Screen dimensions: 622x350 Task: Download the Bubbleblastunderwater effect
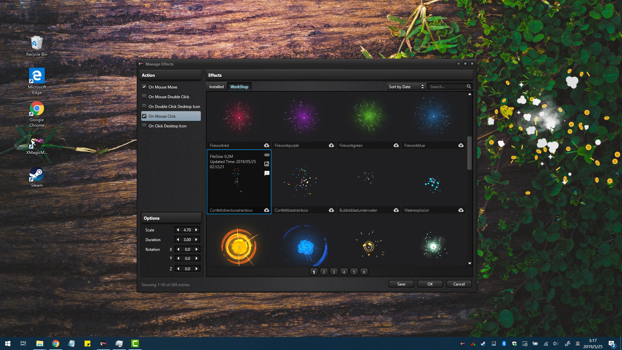coord(396,210)
